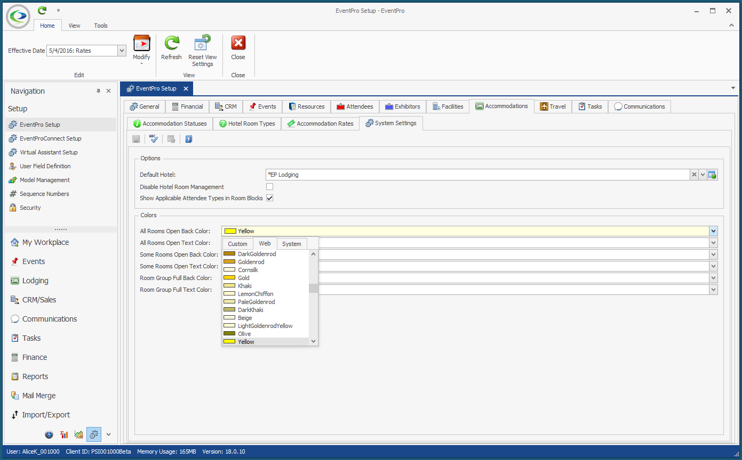Switch to the Tools ribbon tab
742x460 pixels.
click(x=101, y=26)
